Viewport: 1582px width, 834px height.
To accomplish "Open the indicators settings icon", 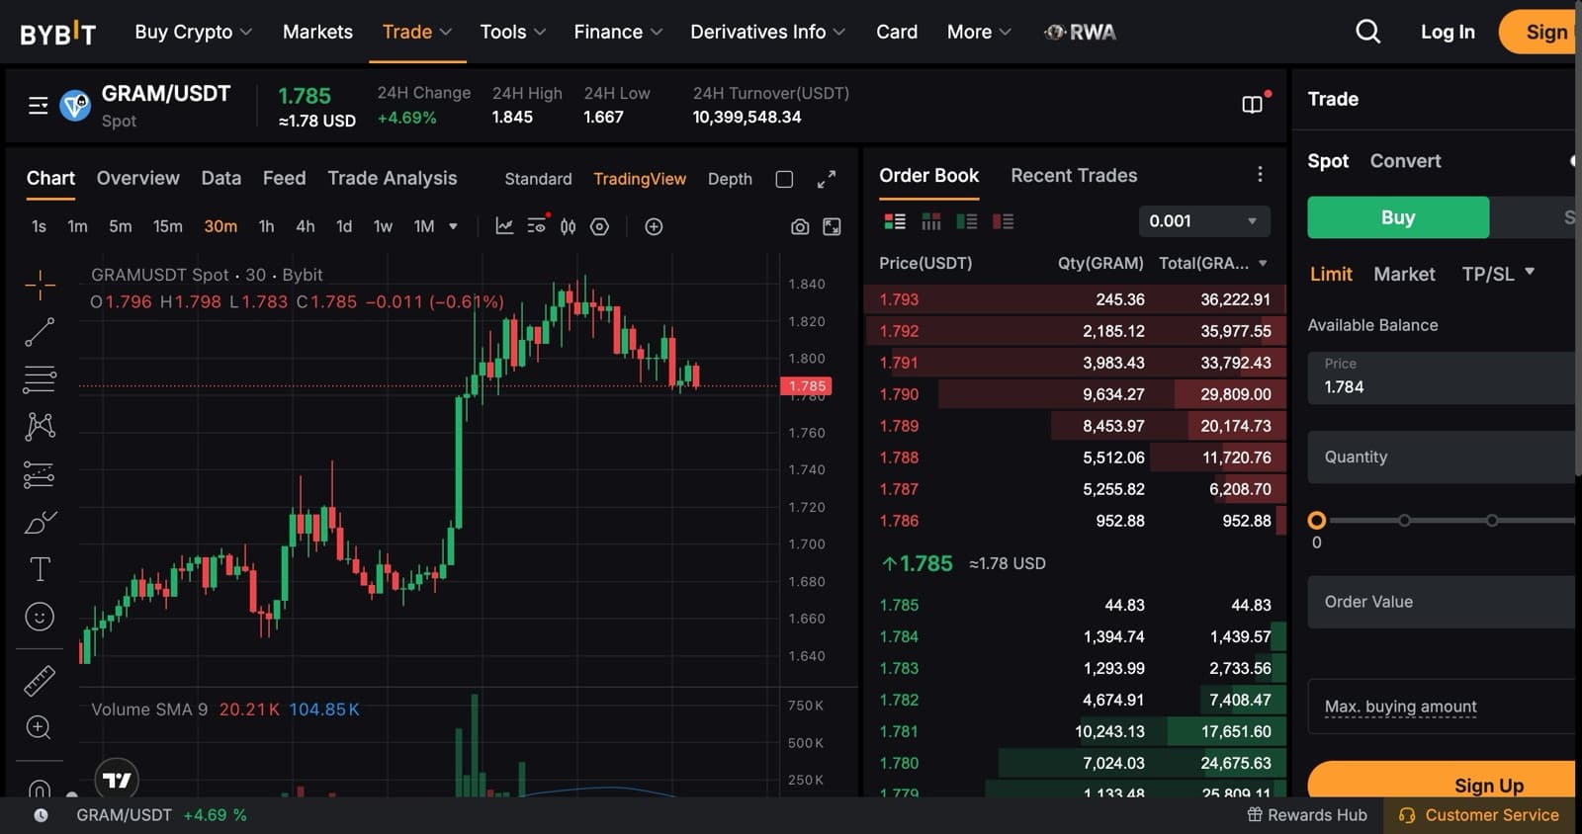I will (x=538, y=225).
